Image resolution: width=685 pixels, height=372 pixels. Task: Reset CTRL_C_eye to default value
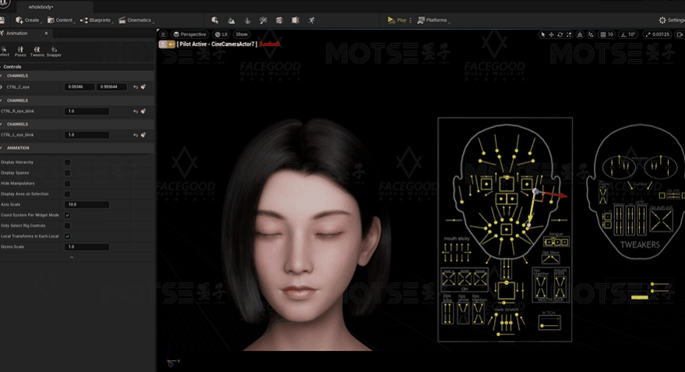136,87
